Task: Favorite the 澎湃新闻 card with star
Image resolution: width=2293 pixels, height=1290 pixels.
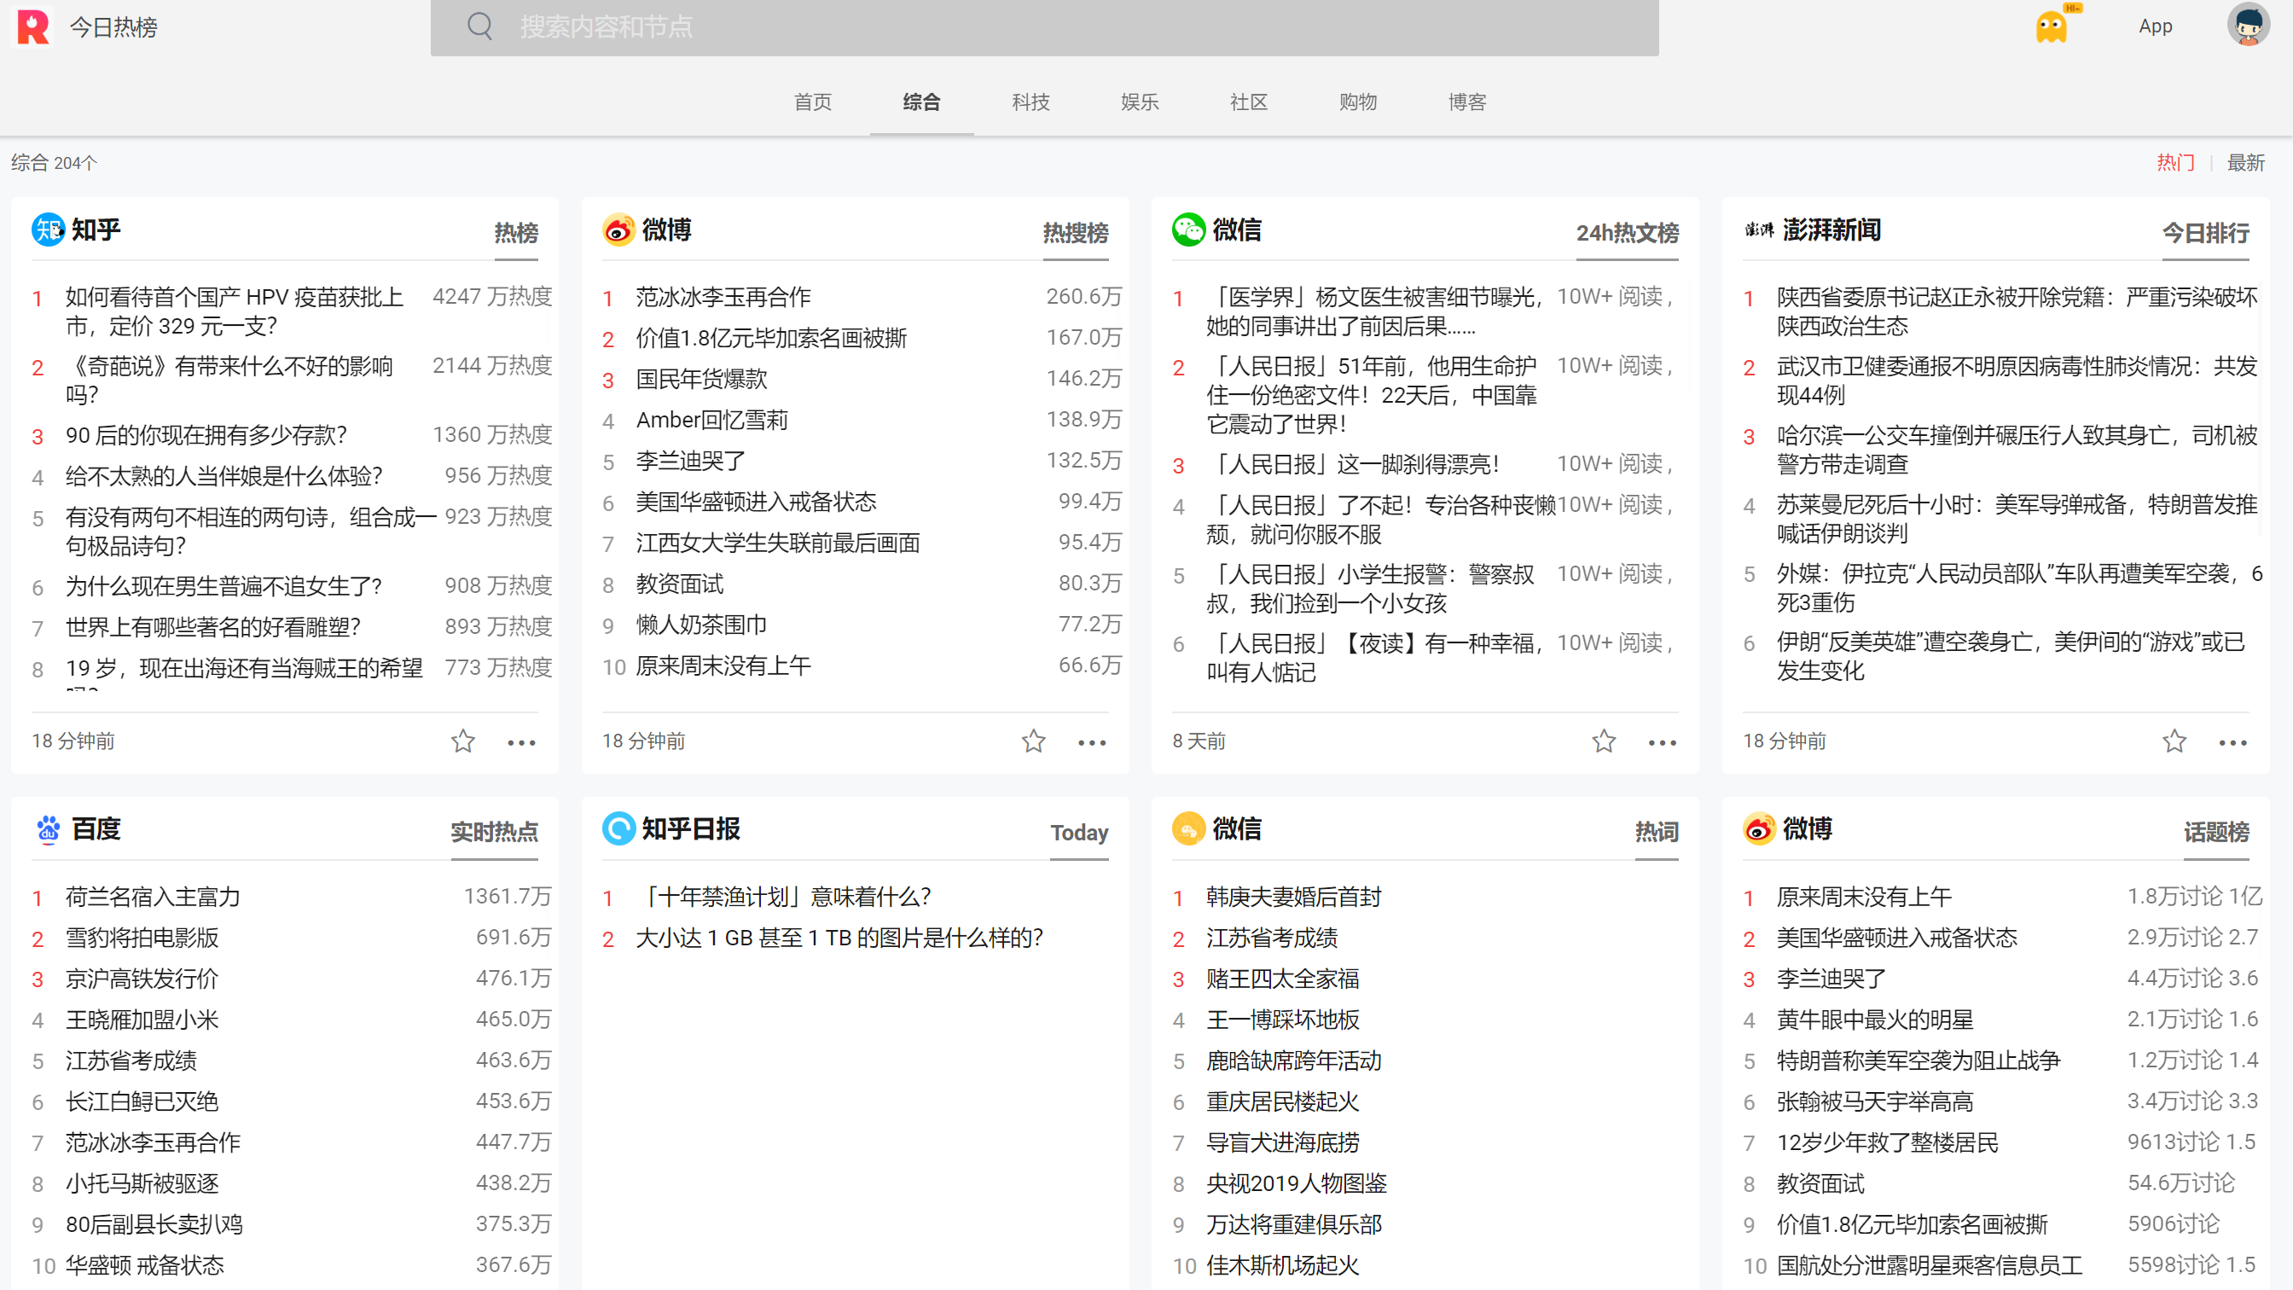Action: point(2174,741)
